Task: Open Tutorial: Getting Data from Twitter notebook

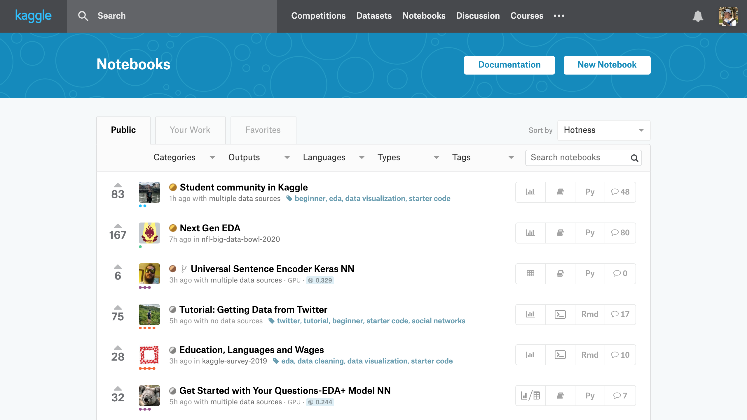Action: pos(253,310)
